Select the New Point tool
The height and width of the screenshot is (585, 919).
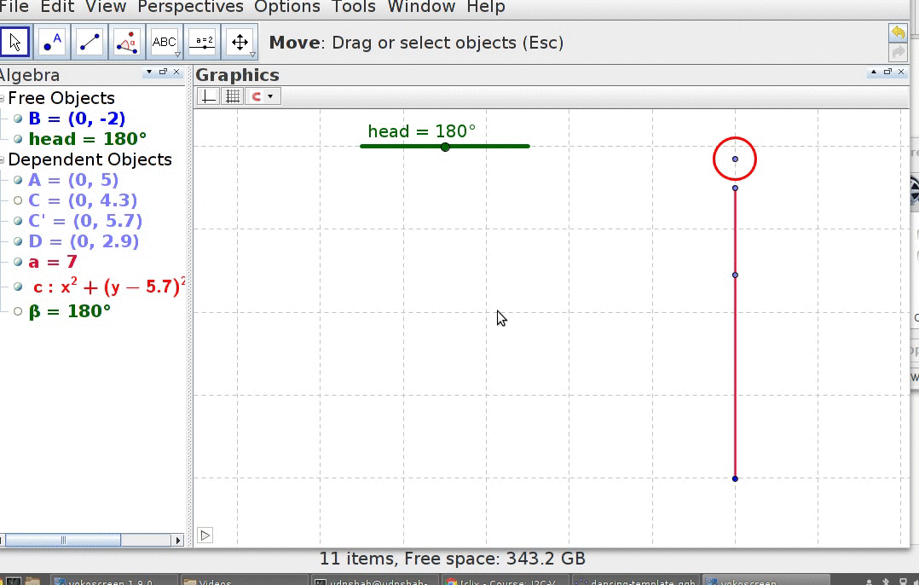(x=53, y=42)
